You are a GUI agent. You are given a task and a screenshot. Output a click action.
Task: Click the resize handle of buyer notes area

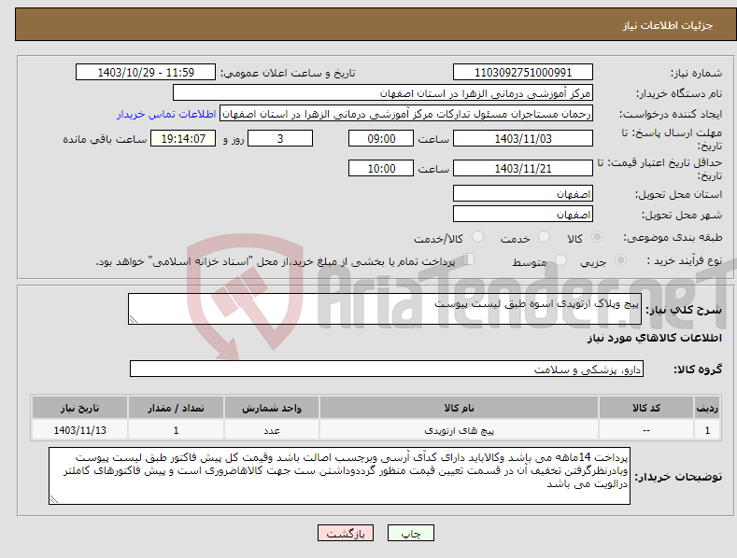click(x=54, y=500)
